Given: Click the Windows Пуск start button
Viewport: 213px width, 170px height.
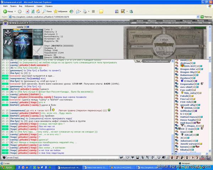Looking at the screenshot, I should 7,168.
